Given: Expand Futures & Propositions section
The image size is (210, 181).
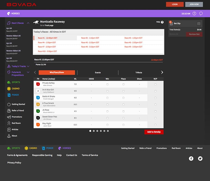Looking at the screenshot, I should coord(28,72).
